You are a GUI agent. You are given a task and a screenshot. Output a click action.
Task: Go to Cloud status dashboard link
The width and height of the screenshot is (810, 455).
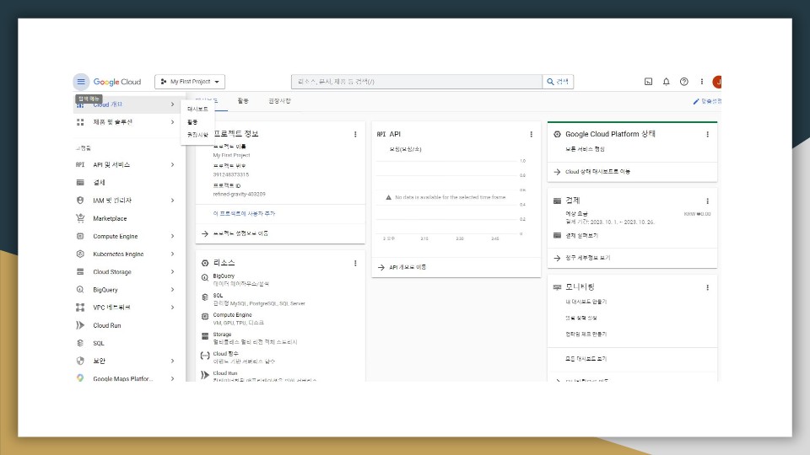click(592, 172)
